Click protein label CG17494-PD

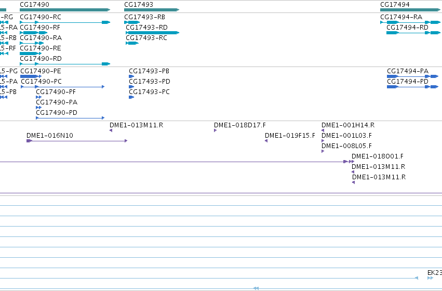[408, 82]
